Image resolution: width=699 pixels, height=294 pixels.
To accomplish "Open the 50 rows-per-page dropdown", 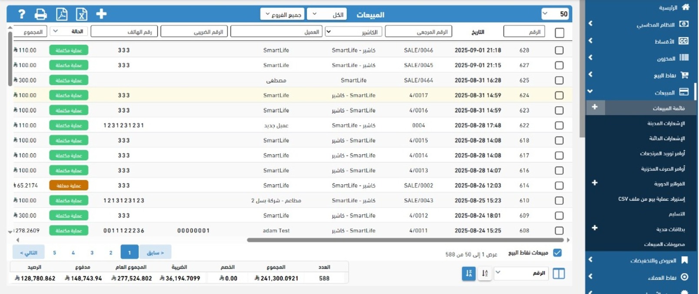I will pyautogui.click(x=555, y=14).
